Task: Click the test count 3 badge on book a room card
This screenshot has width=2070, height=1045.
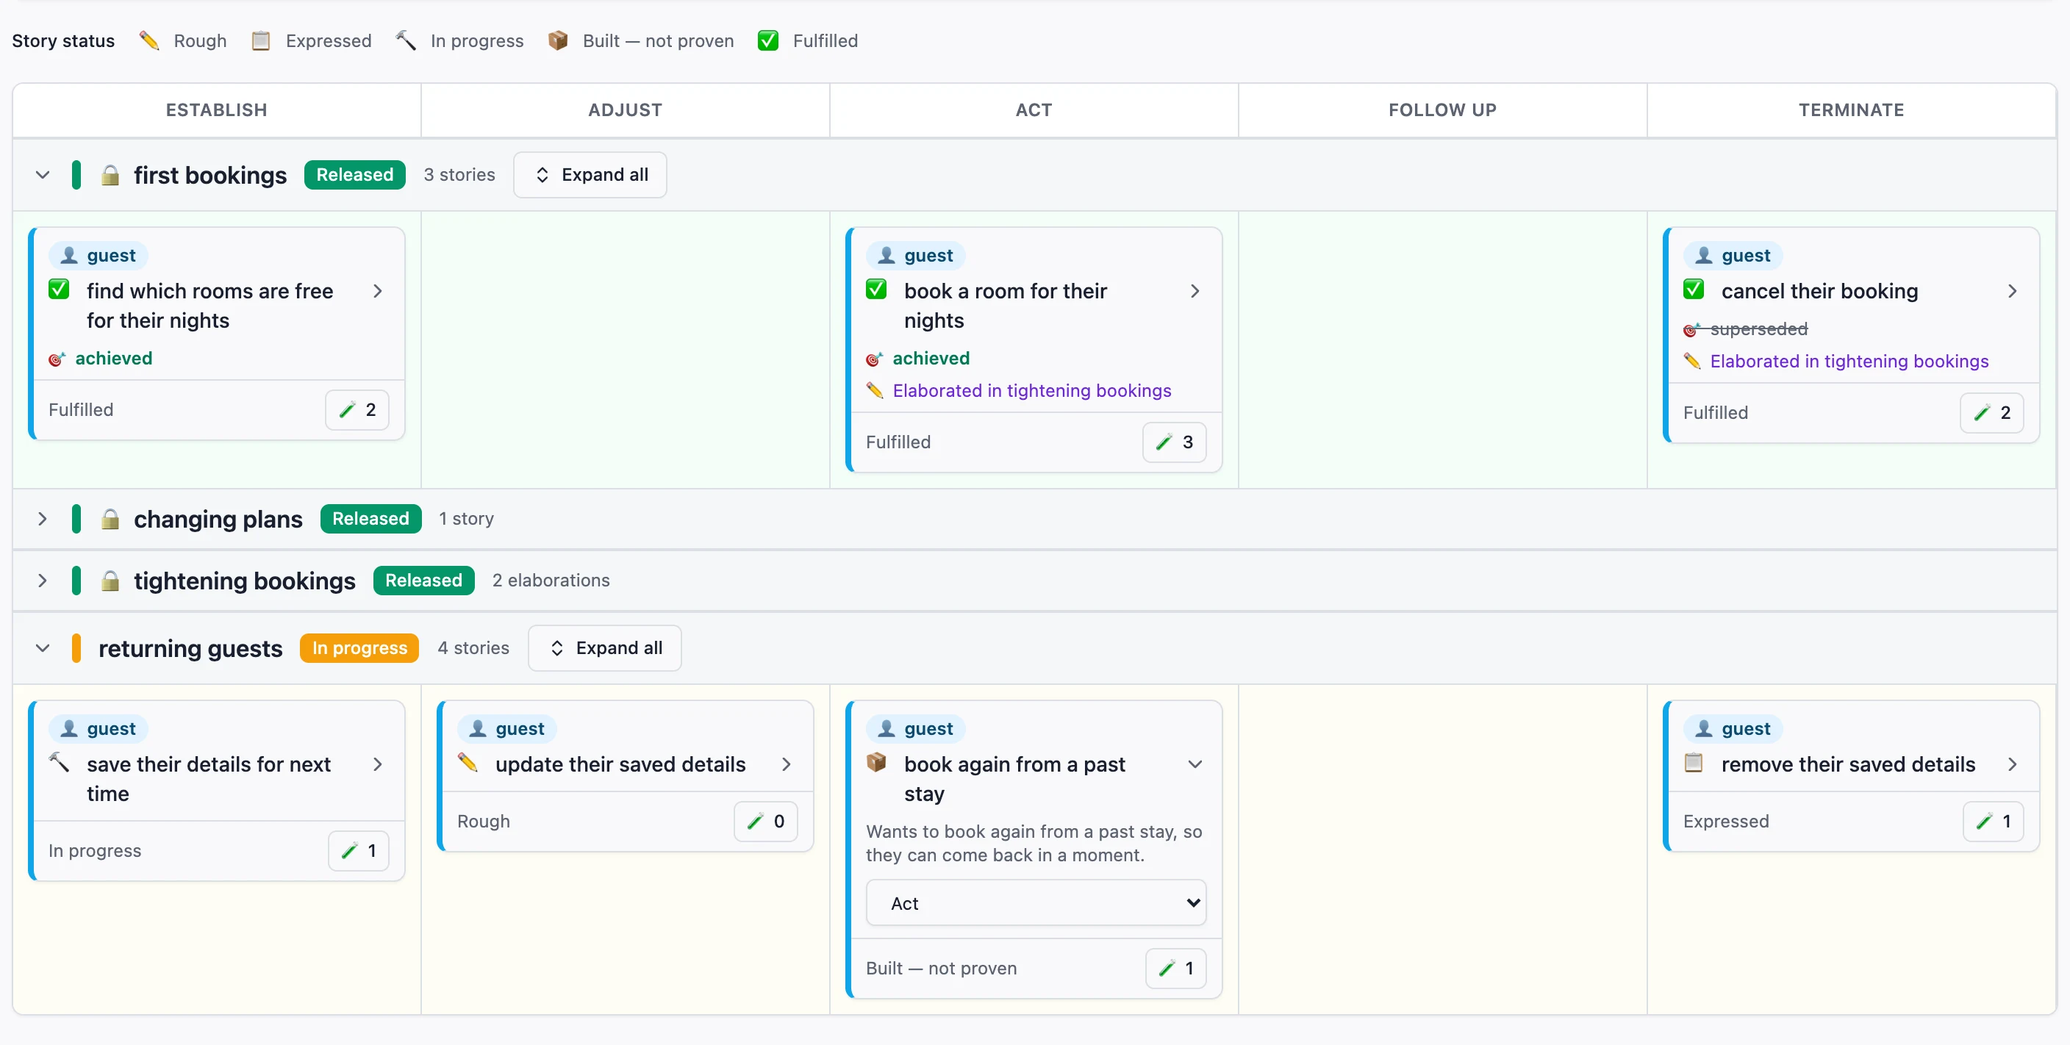Action: click(x=1174, y=442)
